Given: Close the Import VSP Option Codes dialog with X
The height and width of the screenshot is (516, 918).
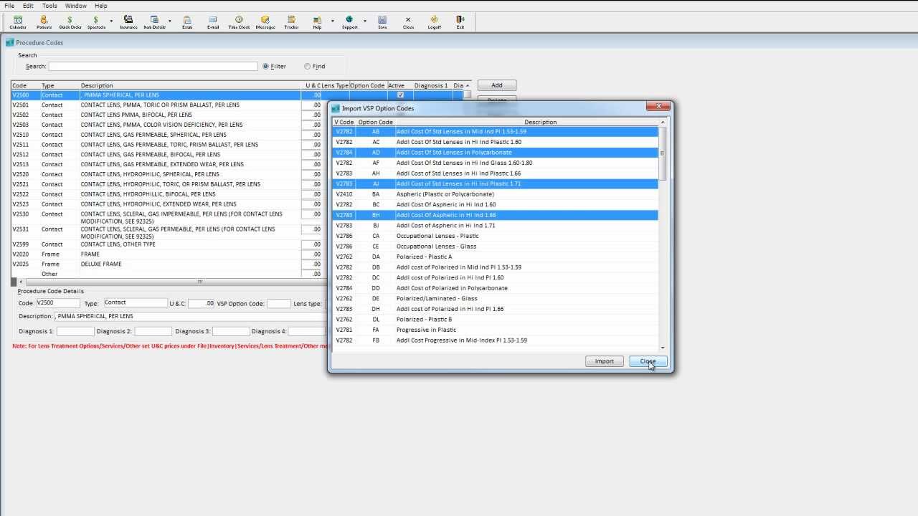Looking at the screenshot, I should pos(658,107).
